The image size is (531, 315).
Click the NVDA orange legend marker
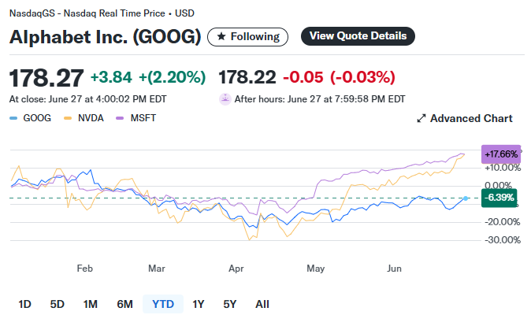click(68, 118)
